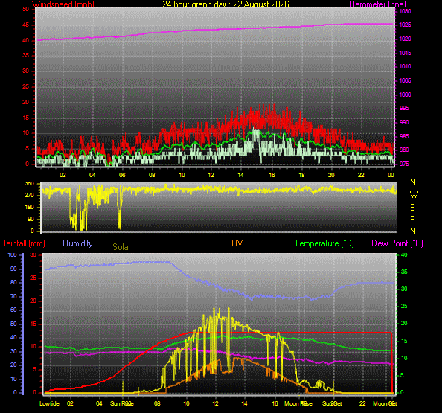This screenshot has width=442, height=413.
Task: Select the "Moon Rise" marker label
Action: pyautogui.click(x=298, y=403)
